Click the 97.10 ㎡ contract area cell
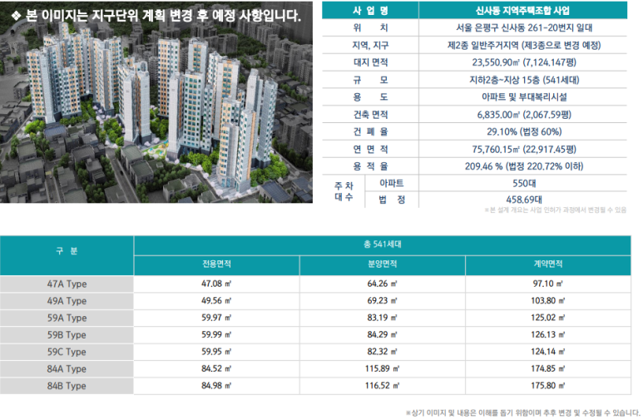 click(x=548, y=284)
